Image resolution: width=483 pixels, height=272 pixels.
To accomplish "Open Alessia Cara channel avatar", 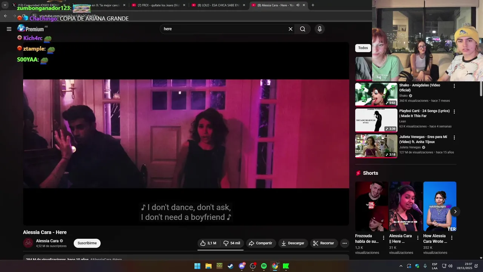I will tap(28, 243).
